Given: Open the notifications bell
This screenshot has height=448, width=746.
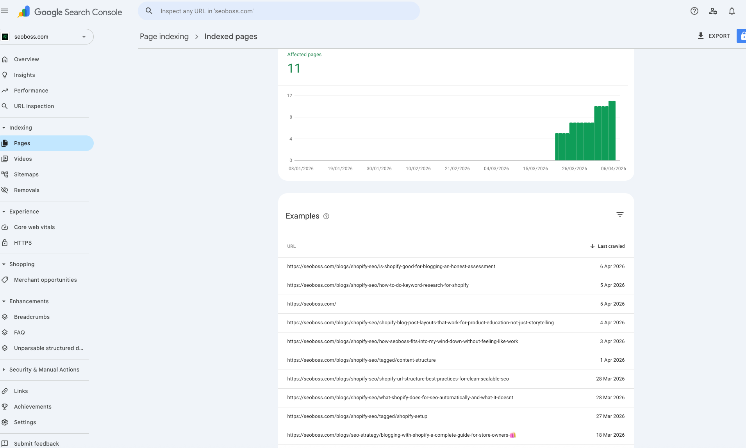Looking at the screenshot, I should (x=732, y=11).
